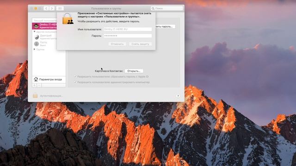Click the Гость guest user avatar
The width and height of the screenshot is (296, 166).
click(x=37, y=44)
